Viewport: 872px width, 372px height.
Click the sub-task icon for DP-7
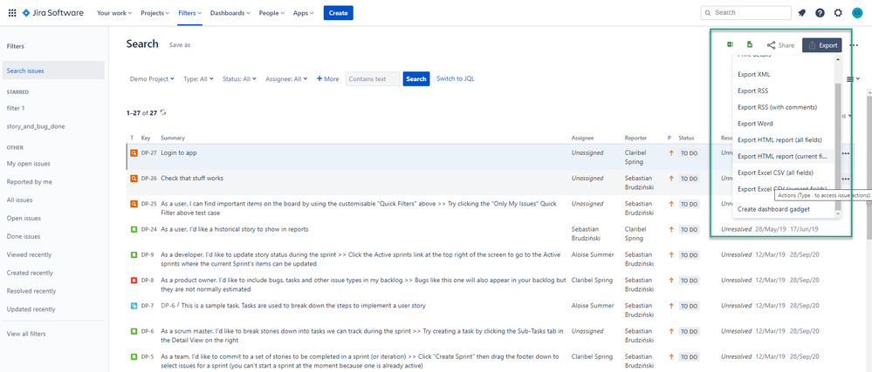pos(134,306)
